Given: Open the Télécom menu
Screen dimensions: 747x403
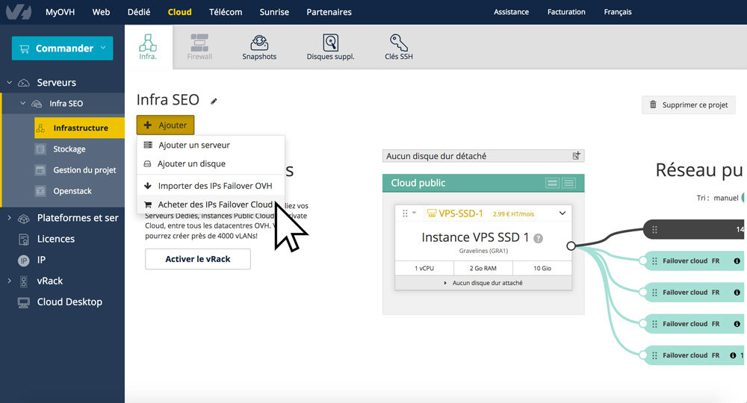Looking at the screenshot, I should [226, 12].
